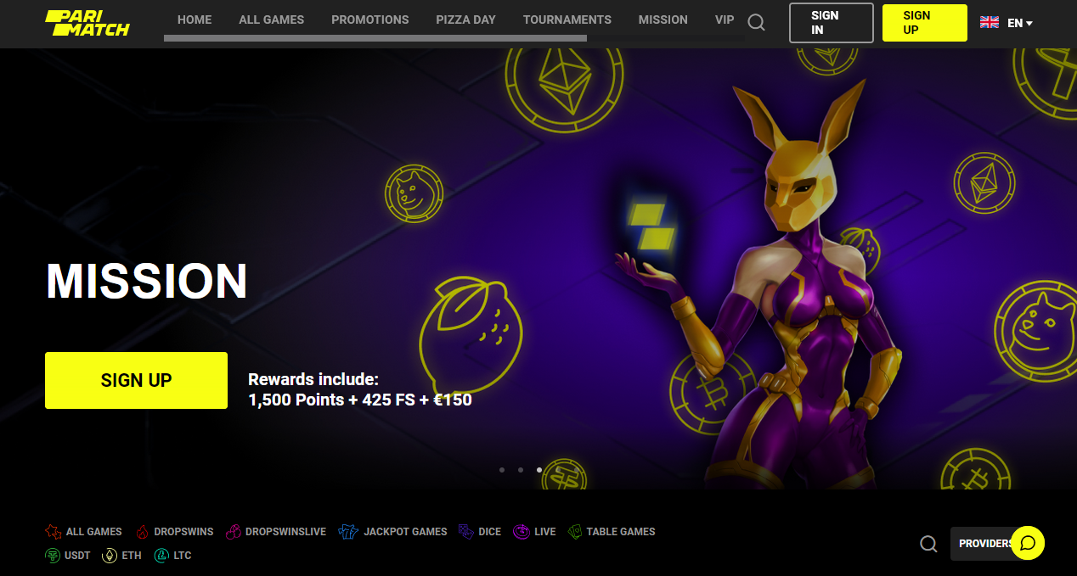
Task: Filter games by LTC
Action: [173, 556]
